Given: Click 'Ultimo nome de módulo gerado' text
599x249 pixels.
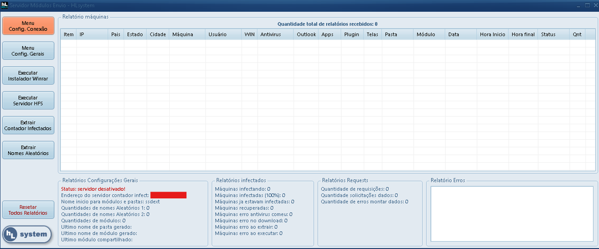Looking at the screenshot, I should click(99, 233).
